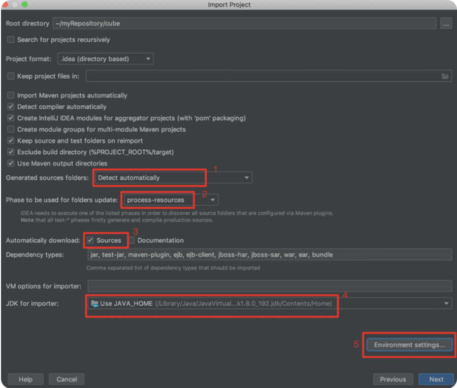457x388 pixels.
Task: Click the Dependency types text field
Action: click(270, 255)
